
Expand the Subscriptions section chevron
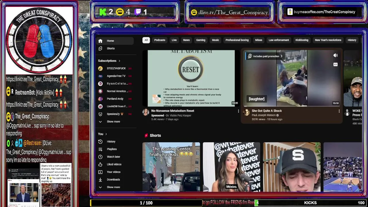point(119,61)
